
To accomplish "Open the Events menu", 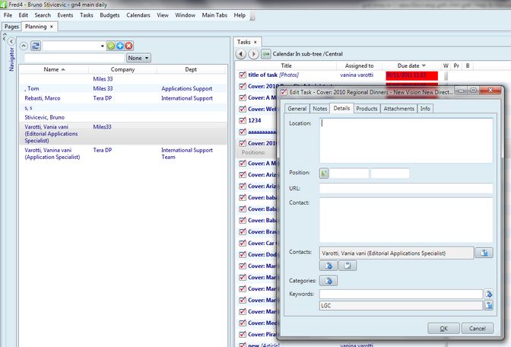I will [x=65, y=15].
